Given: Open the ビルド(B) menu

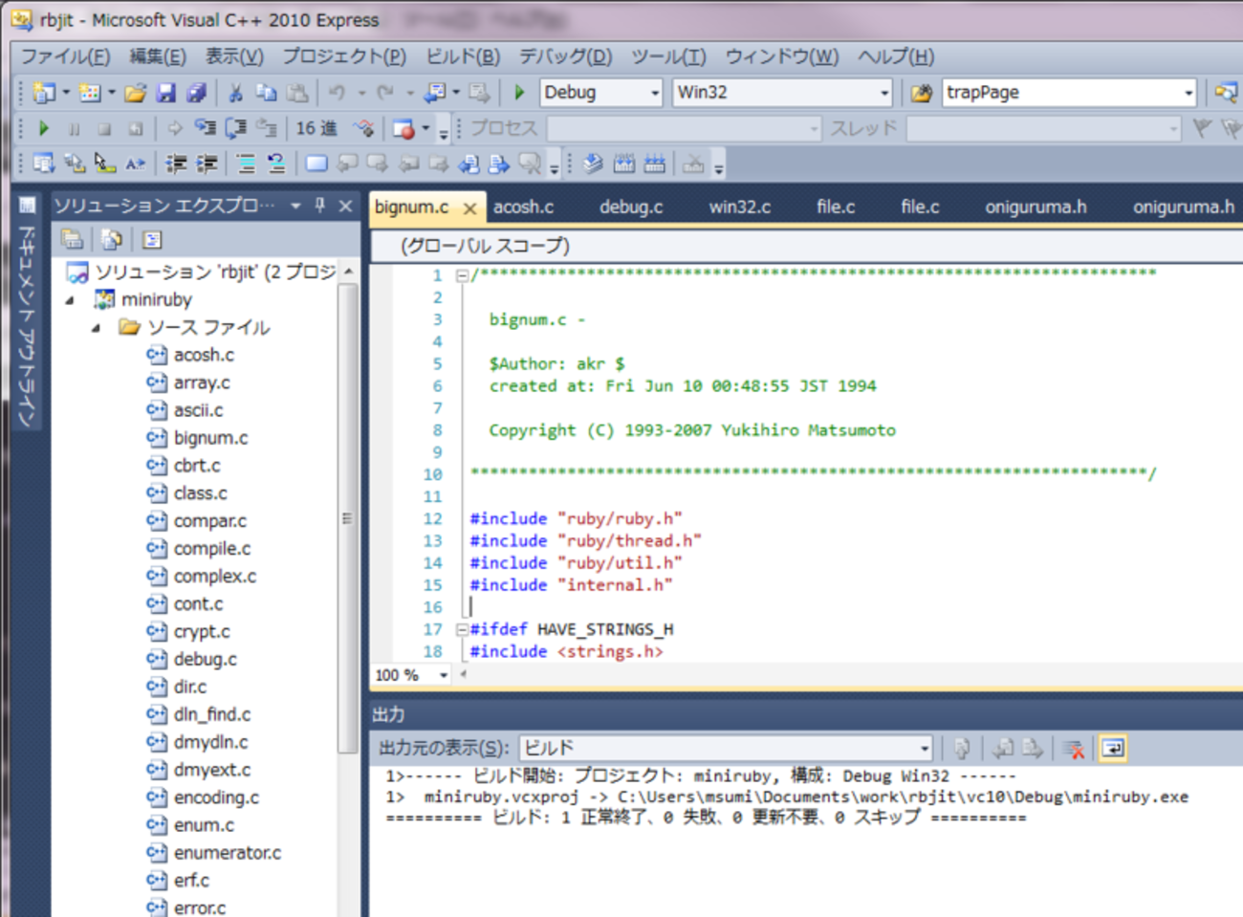Looking at the screenshot, I should [462, 56].
